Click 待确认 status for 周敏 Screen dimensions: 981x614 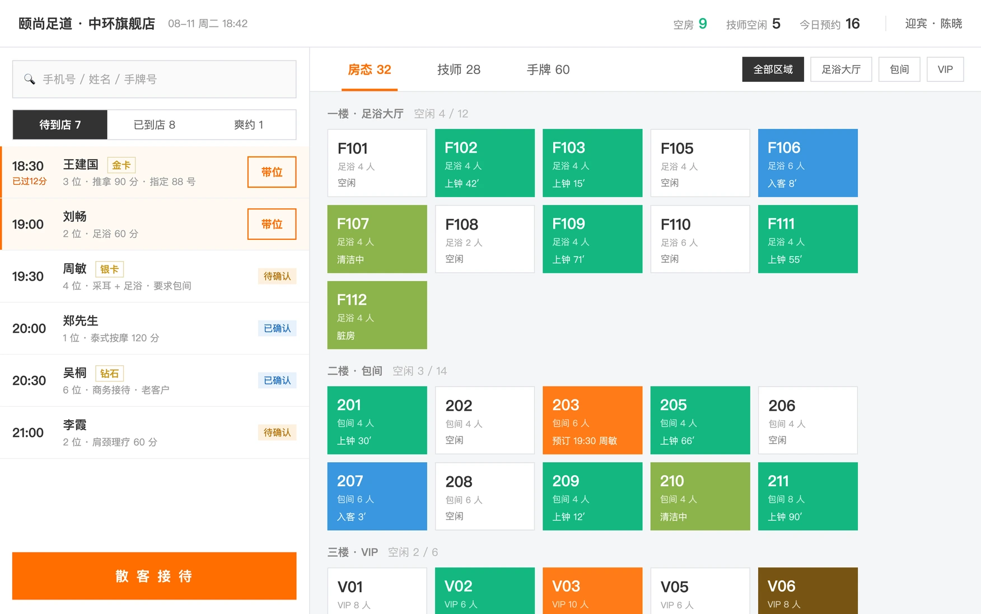[x=277, y=276]
